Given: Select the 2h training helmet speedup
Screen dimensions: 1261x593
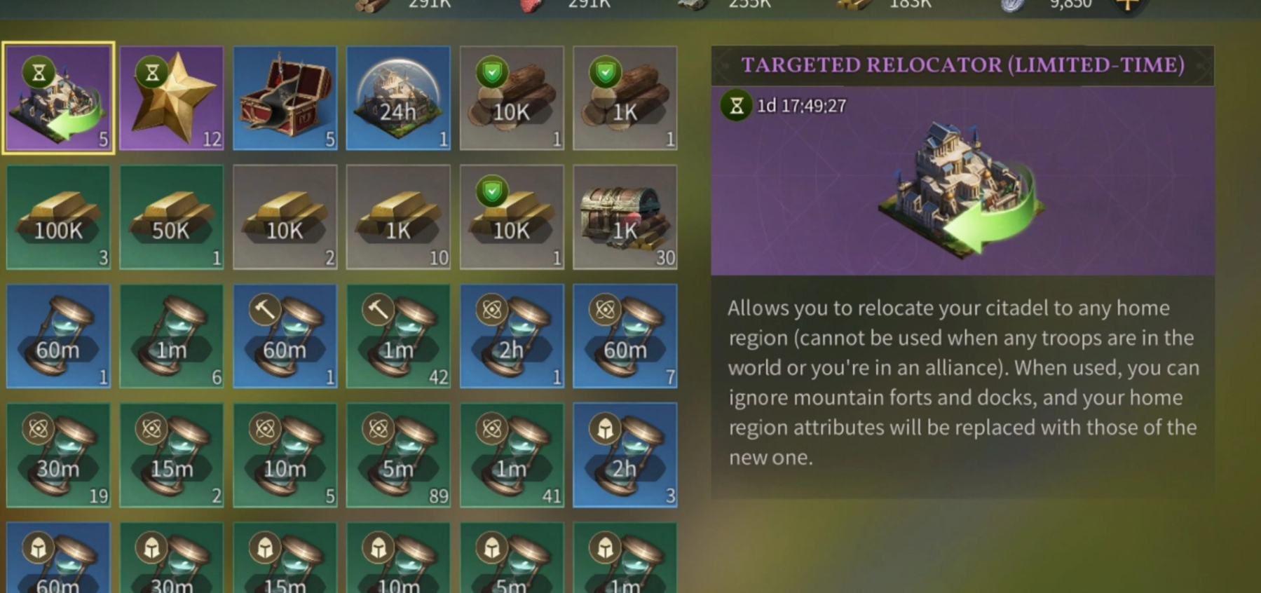Looking at the screenshot, I should 625,455.
